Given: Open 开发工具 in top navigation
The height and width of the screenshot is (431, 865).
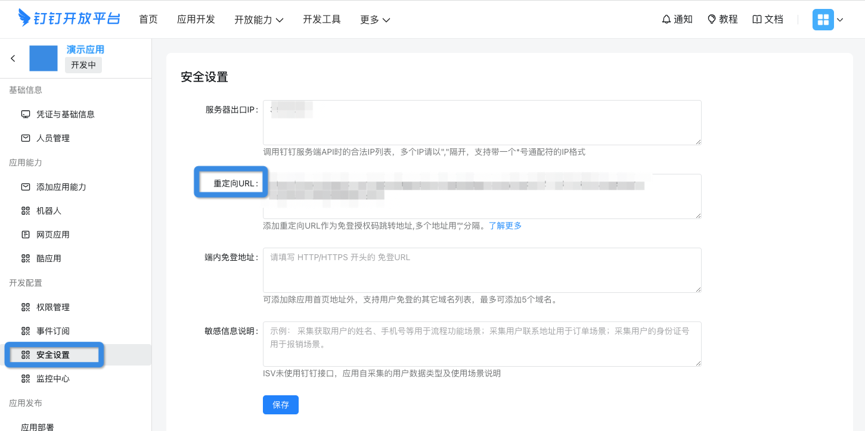Looking at the screenshot, I should tap(322, 19).
